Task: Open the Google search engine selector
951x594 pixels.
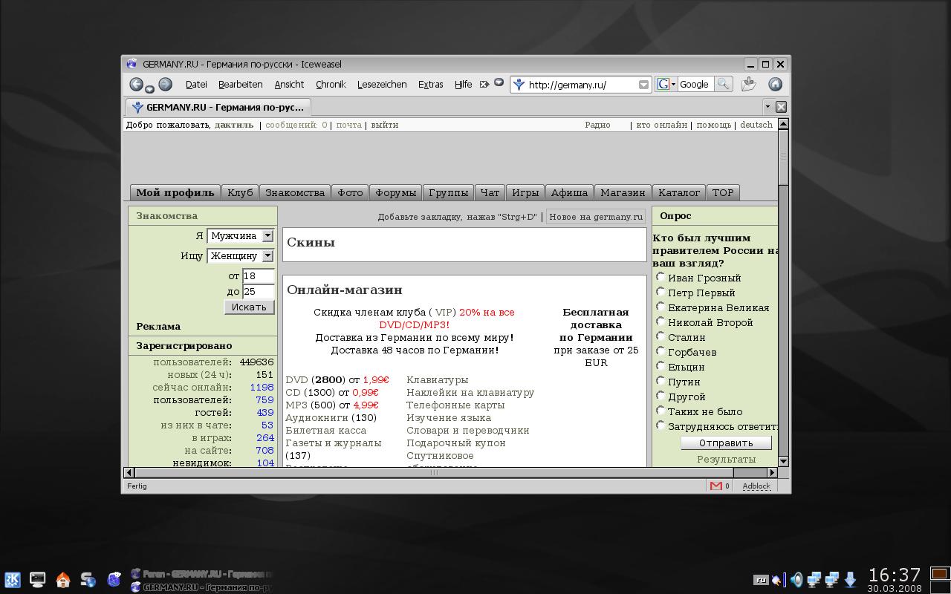Action: pyautogui.click(x=666, y=85)
